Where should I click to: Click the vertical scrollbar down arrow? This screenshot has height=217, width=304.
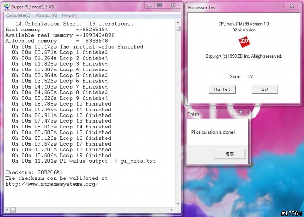178,204
